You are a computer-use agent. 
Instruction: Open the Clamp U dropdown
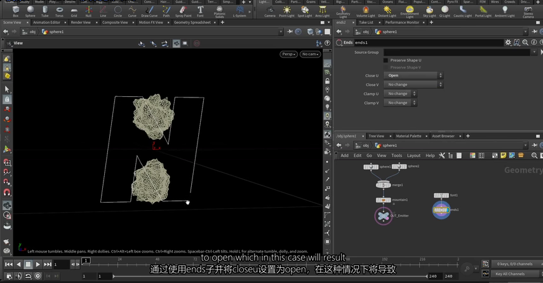pos(400,94)
